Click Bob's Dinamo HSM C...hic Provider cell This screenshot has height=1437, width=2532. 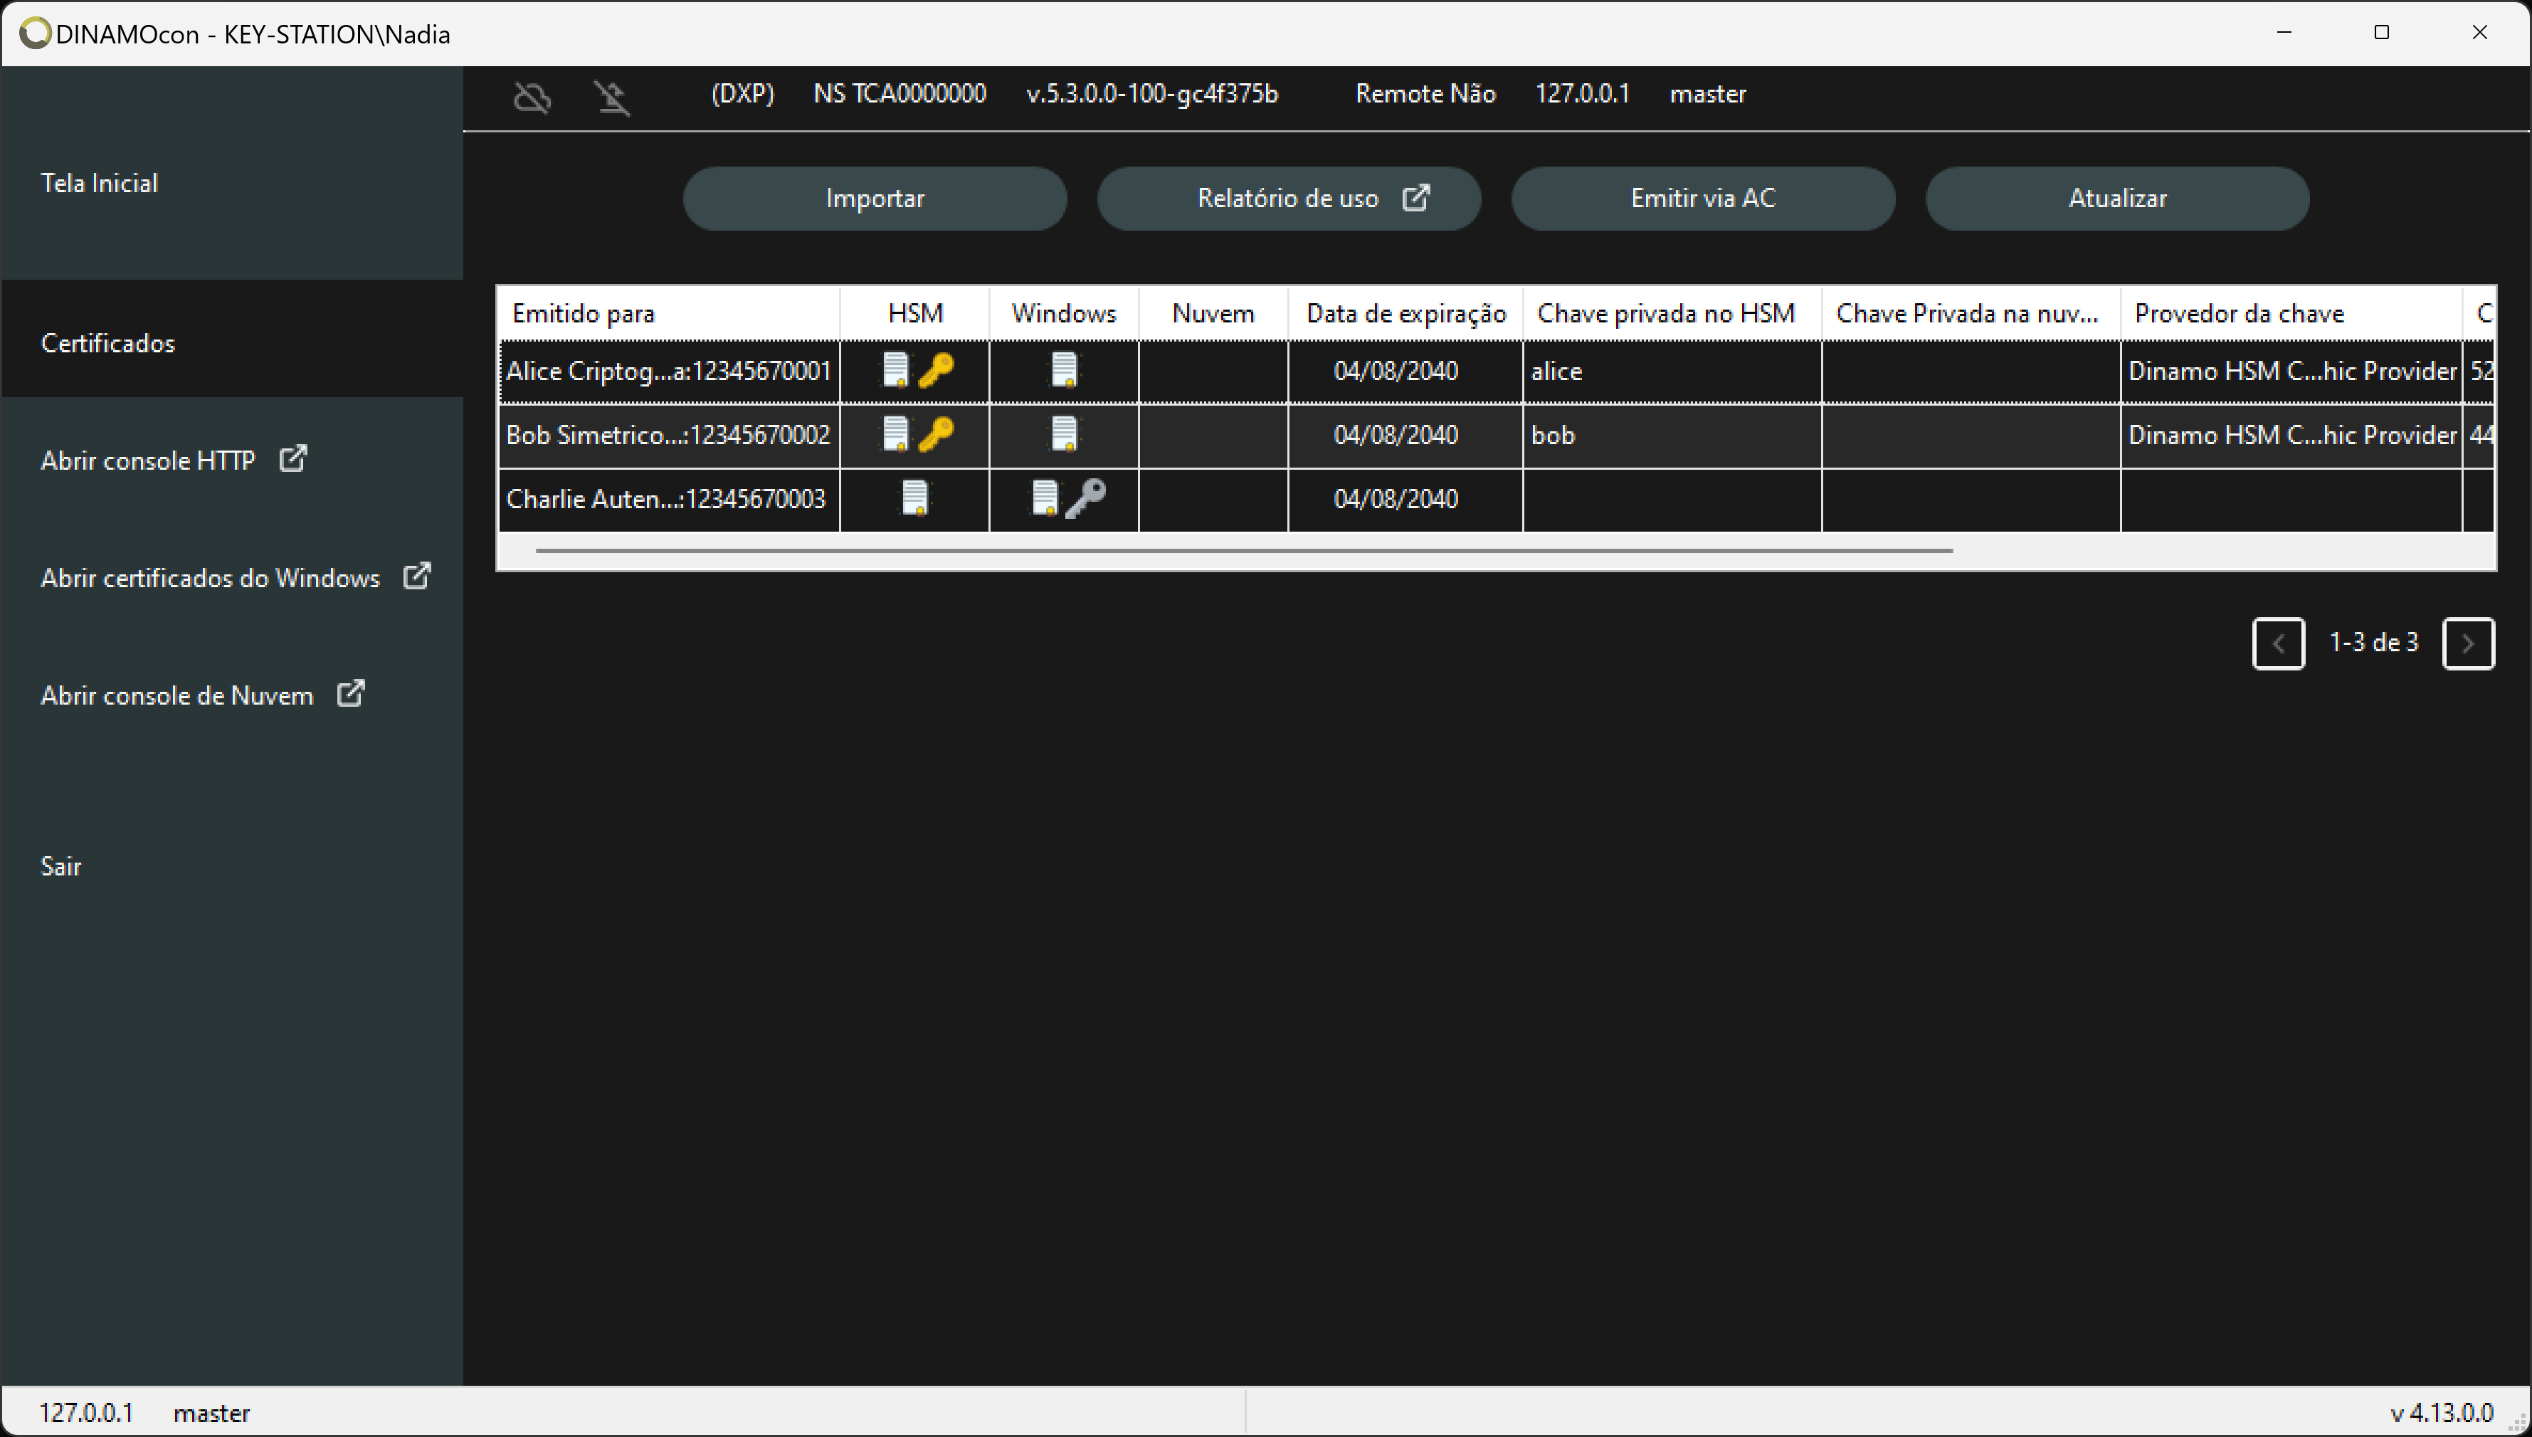pos(2291,436)
